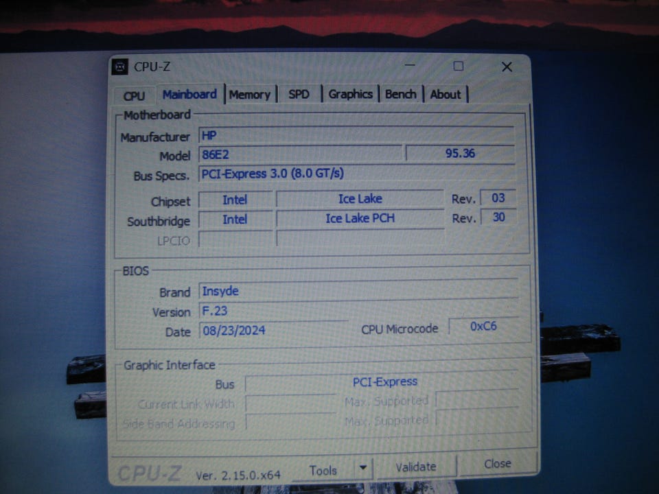The width and height of the screenshot is (659, 494).
Task: Click the Chipset vendor Intel field
Action: [235, 200]
